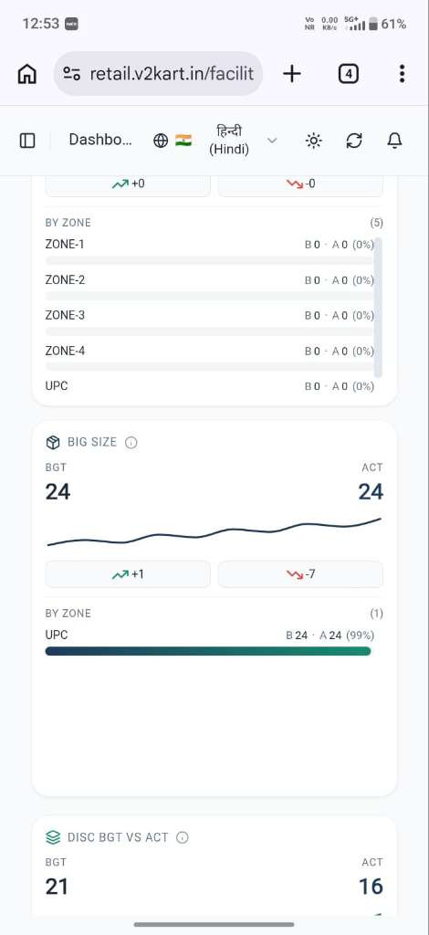Click the BY ZONE list scrollbar
The height and width of the screenshot is (935, 429).
tap(379, 307)
